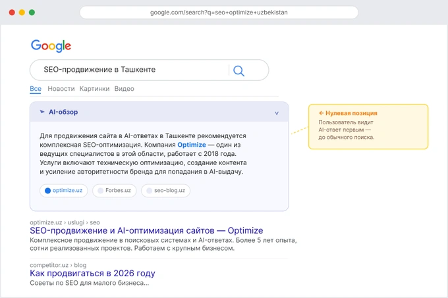Open result SEO-продвижение и AI-оптимизация сайтов — Optimize
448x298 pixels.
[x=146, y=230]
